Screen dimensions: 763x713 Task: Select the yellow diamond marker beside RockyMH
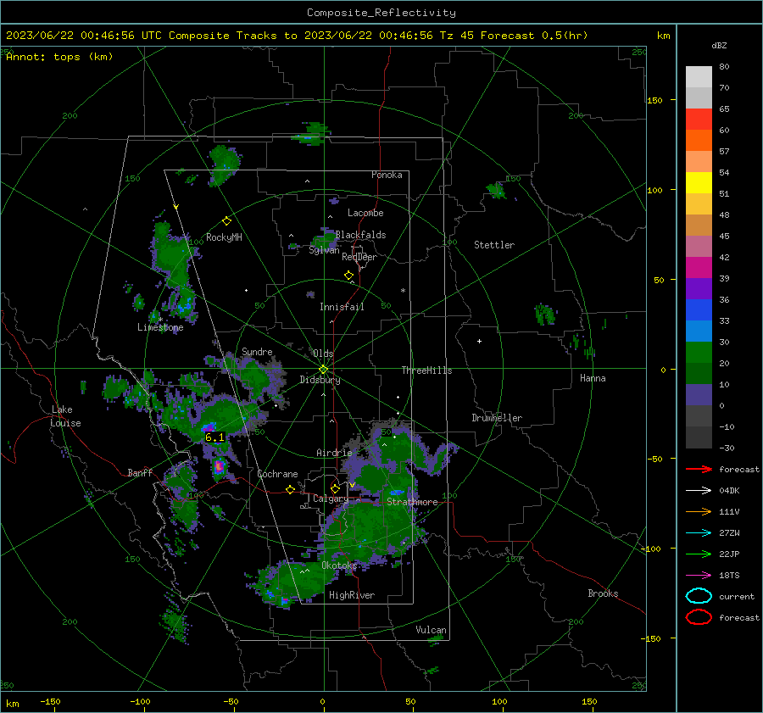(x=226, y=221)
